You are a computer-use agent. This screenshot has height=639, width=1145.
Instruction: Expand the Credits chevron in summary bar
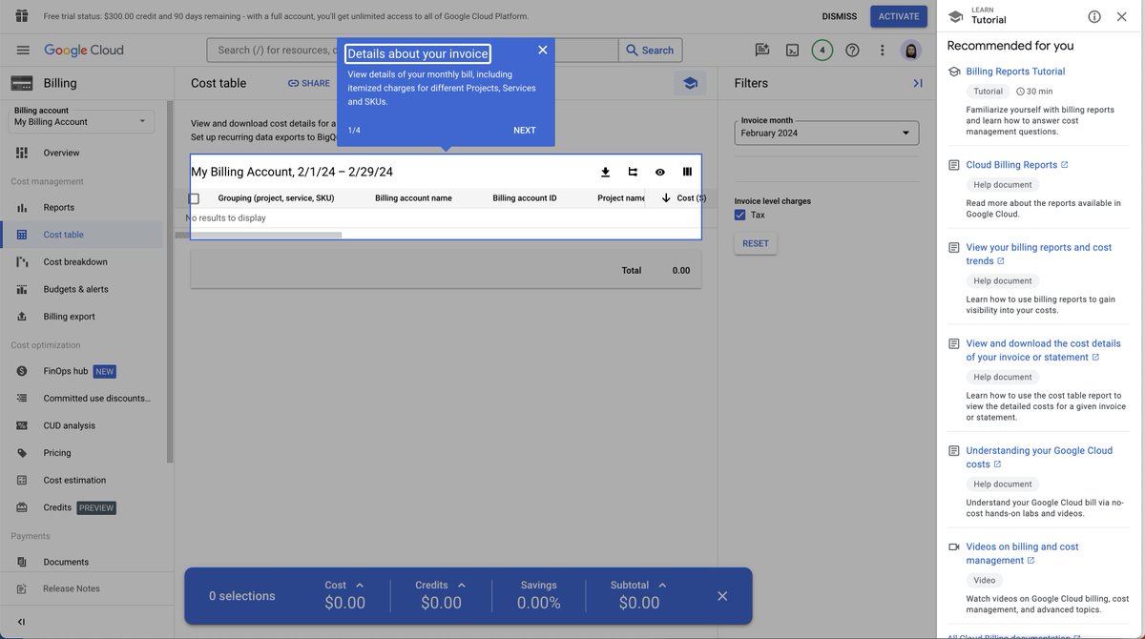point(461,585)
